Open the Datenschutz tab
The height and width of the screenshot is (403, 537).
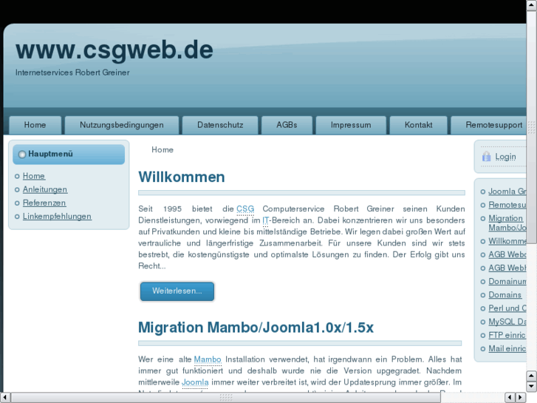point(220,125)
